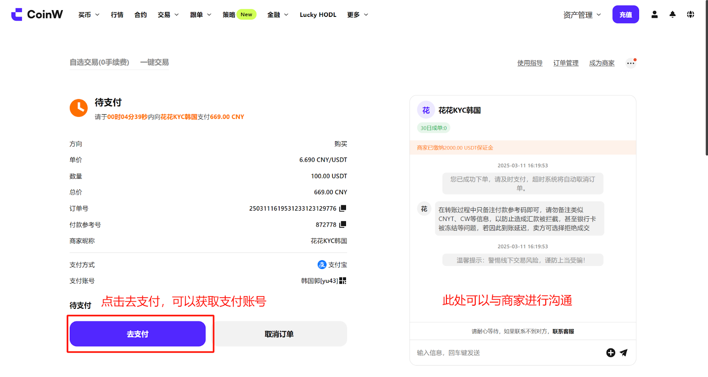
Task: Click the 待支付 status heading next to clock
Action: click(108, 103)
